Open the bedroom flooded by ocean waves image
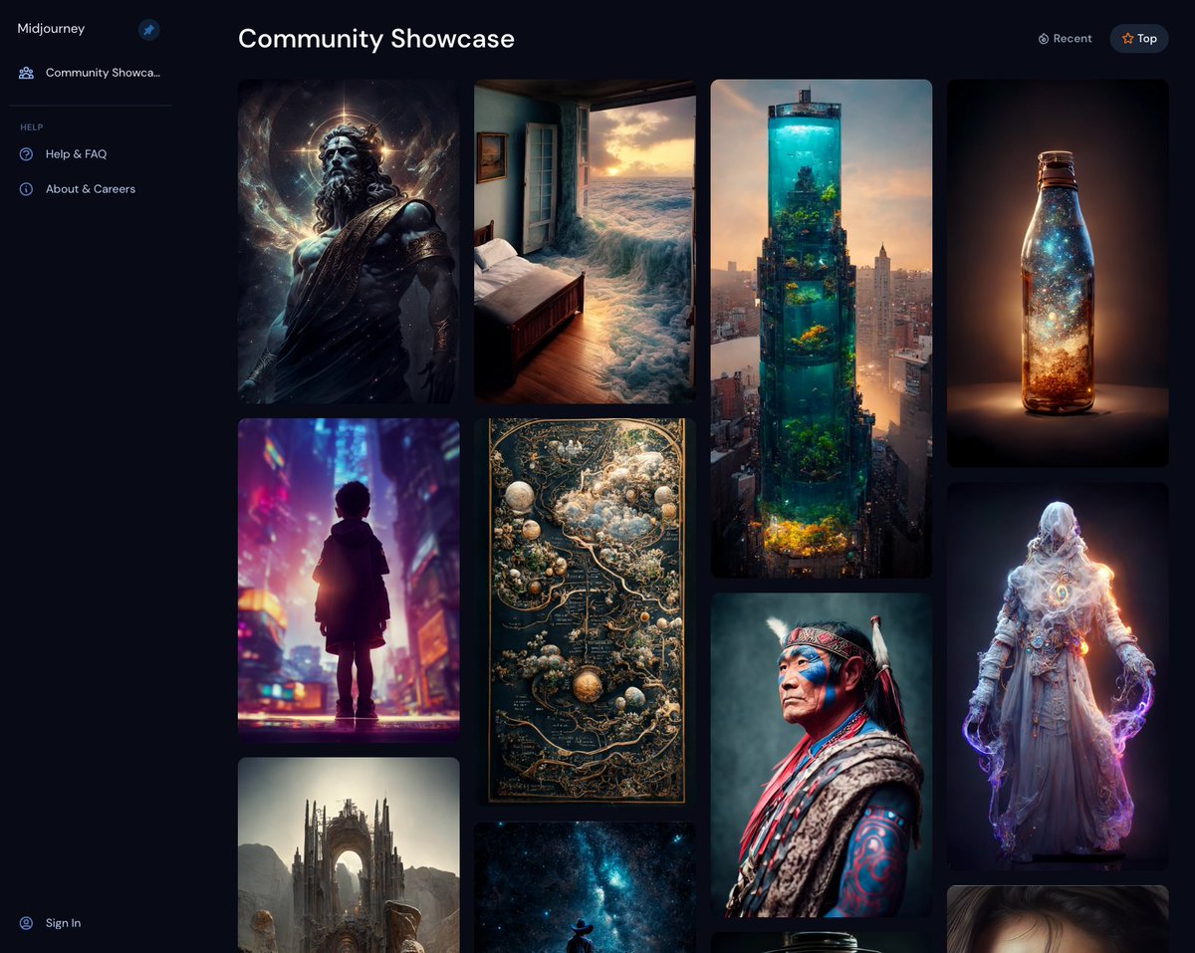Image resolution: width=1195 pixels, height=953 pixels. coord(585,241)
